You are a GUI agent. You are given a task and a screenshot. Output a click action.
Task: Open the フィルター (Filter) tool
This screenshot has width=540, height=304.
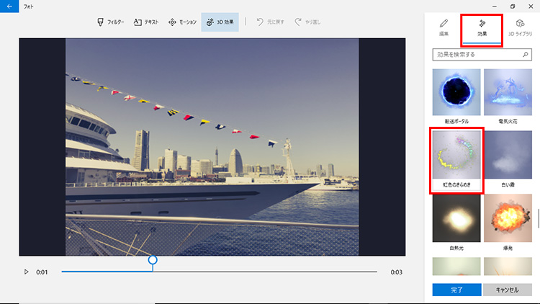[x=111, y=22]
